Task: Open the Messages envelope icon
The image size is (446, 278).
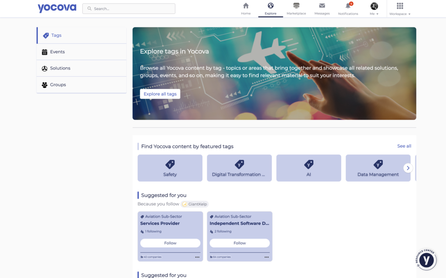Action: click(322, 6)
